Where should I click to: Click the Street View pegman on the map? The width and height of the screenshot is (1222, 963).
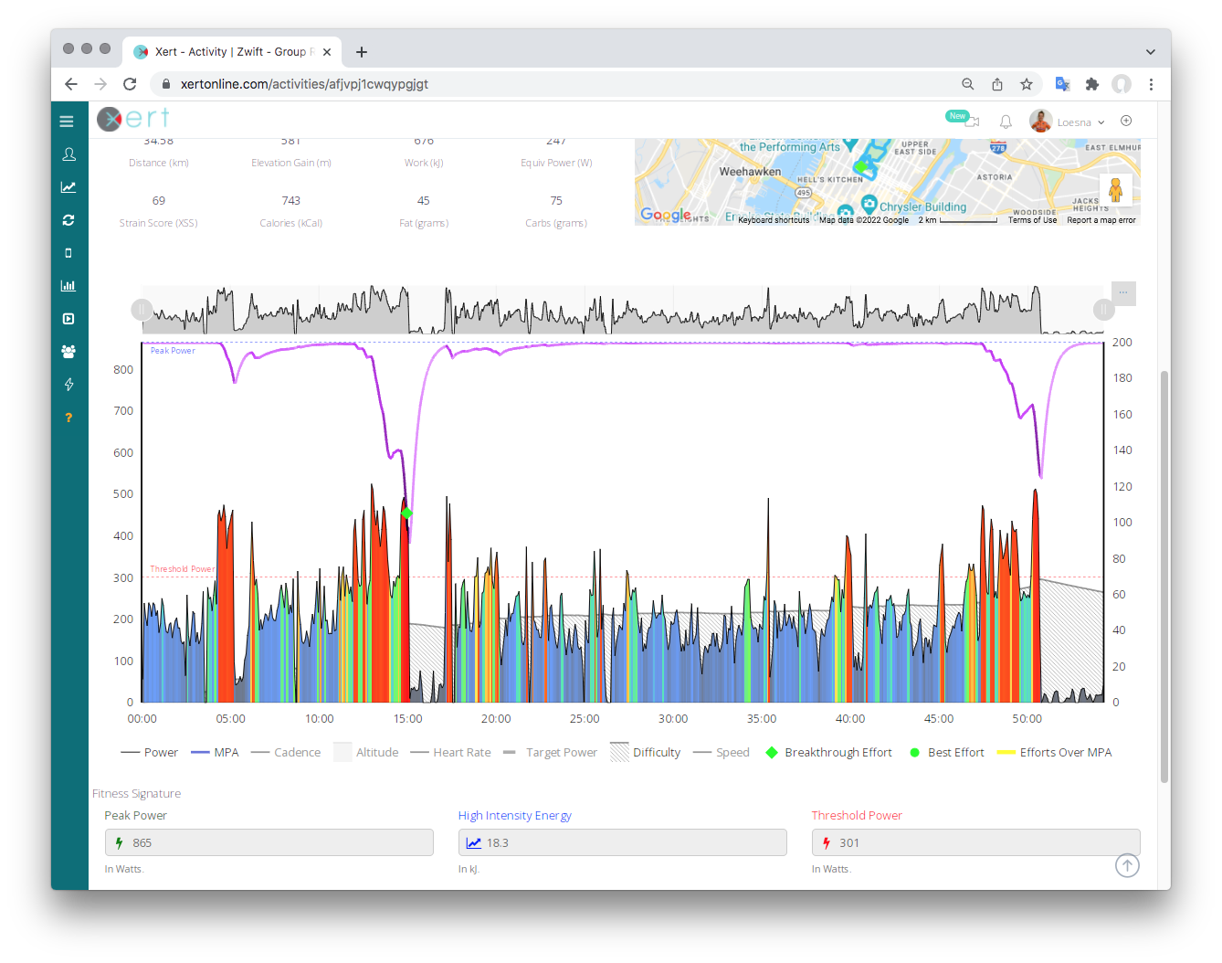pos(1115,190)
